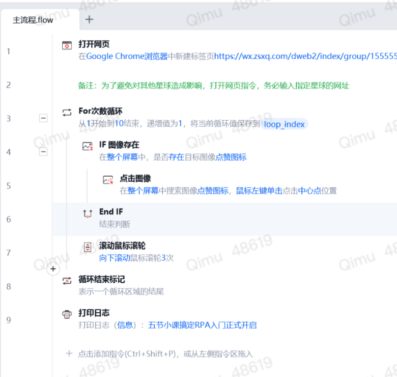Click 表示一个循环区域的结尾 description
The image size is (397, 377).
tap(121, 291)
